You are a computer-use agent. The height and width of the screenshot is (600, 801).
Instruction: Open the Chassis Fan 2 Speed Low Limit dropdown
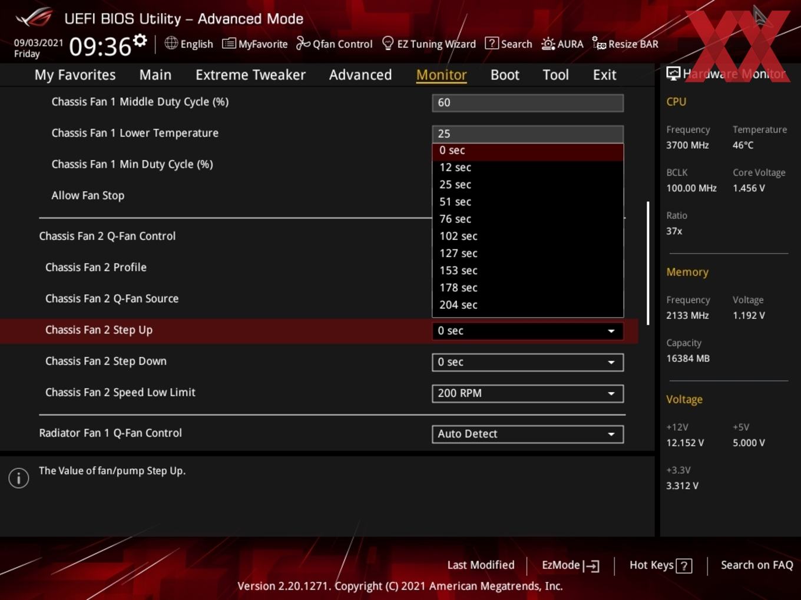(x=528, y=394)
